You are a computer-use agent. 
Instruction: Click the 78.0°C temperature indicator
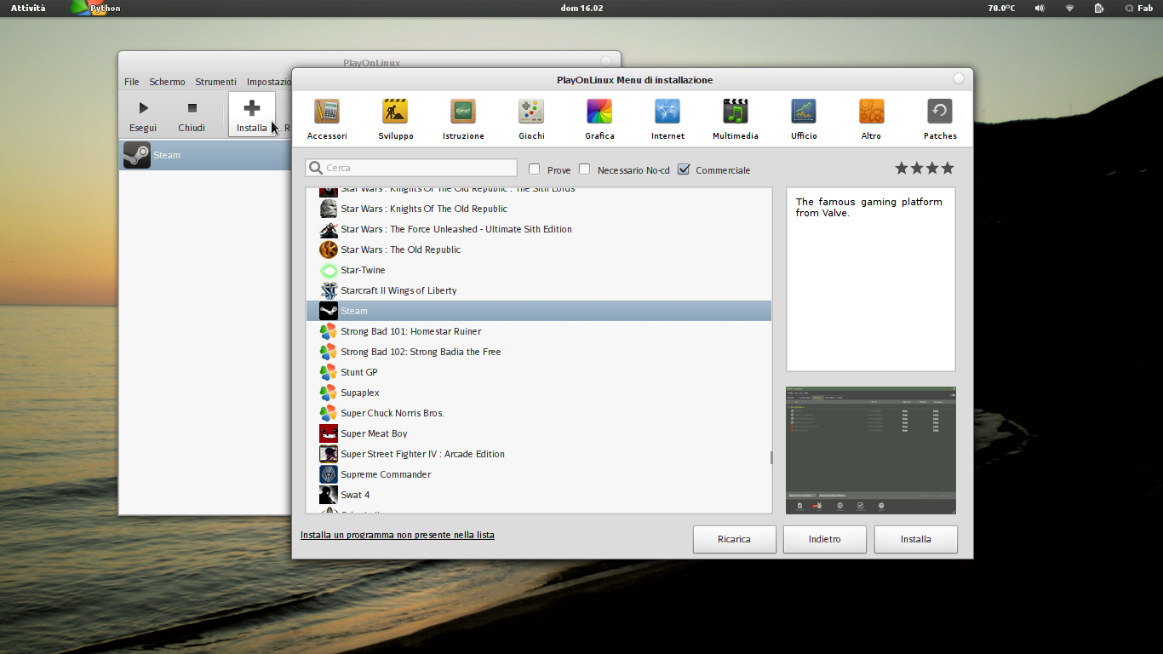click(1001, 8)
